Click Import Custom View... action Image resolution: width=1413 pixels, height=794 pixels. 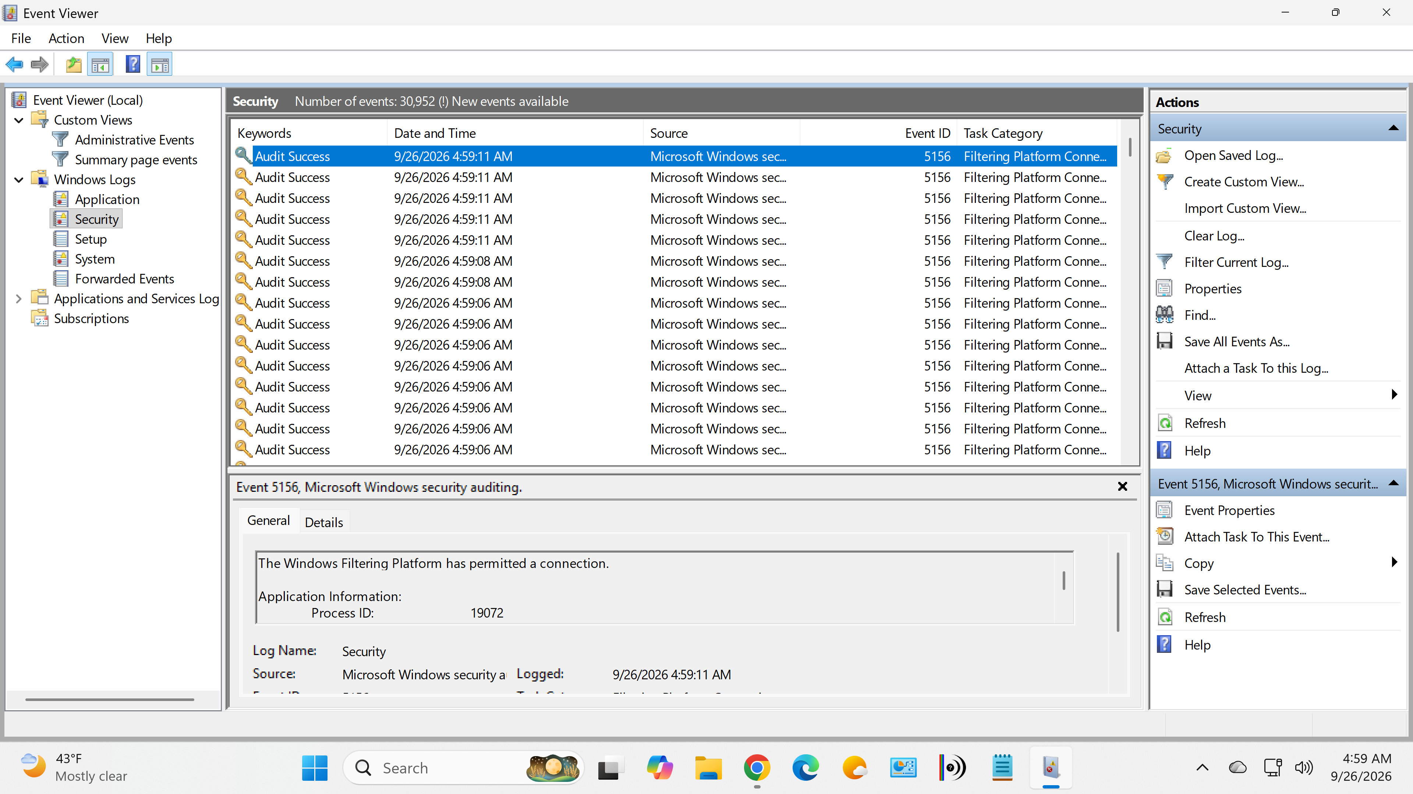pyautogui.click(x=1245, y=208)
